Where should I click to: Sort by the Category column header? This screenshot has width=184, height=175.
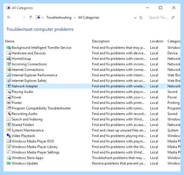tap(174, 41)
